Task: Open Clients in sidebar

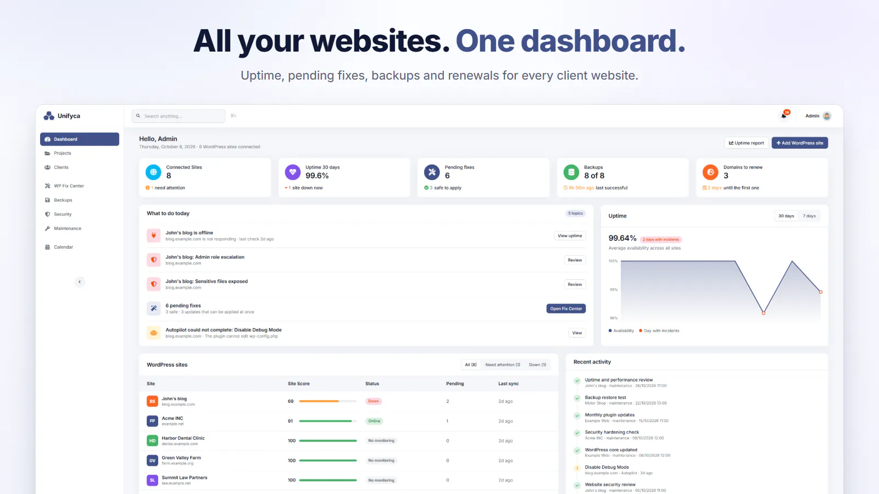Action: point(80,167)
